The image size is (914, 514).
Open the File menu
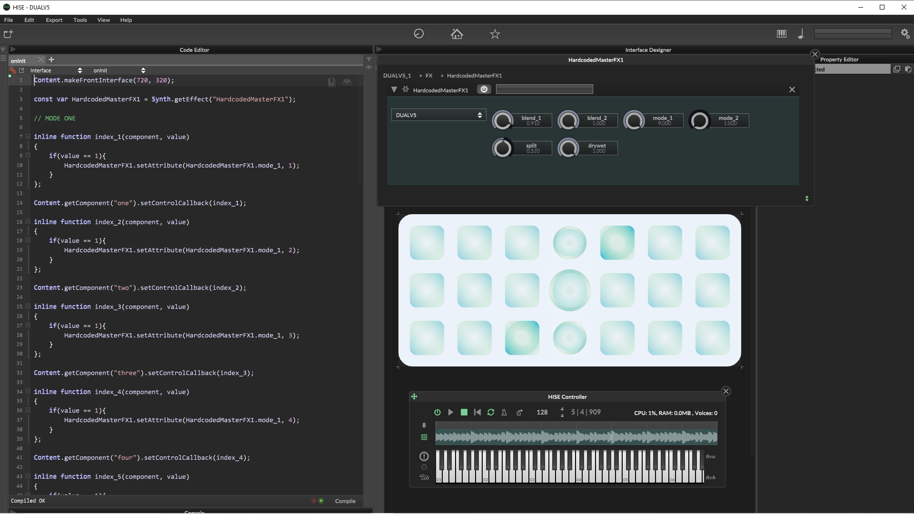(9, 20)
